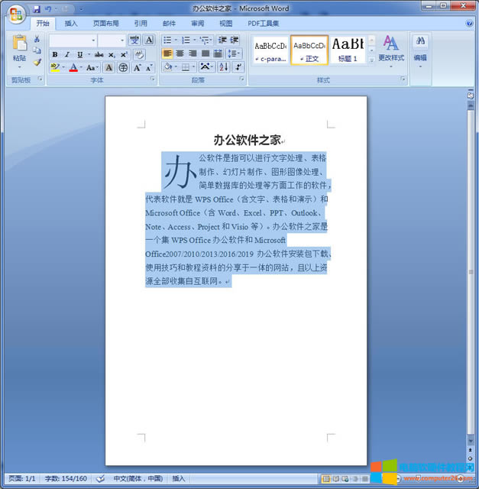This screenshot has width=479, height=489.
Task: Open the font name dropdown
Action: (x=93, y=40)
